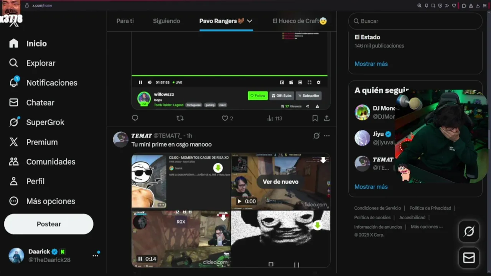Play the video showing 0:00
This screenshot has height=276, width=491.
click(239, 201)
